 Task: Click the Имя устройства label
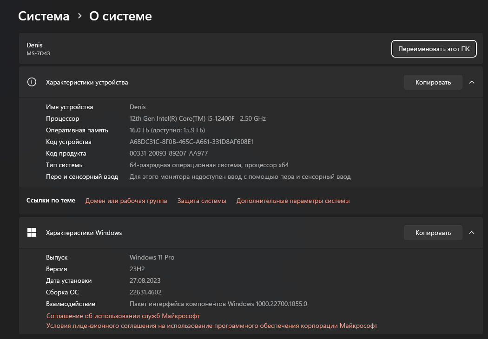coord(69,107)
